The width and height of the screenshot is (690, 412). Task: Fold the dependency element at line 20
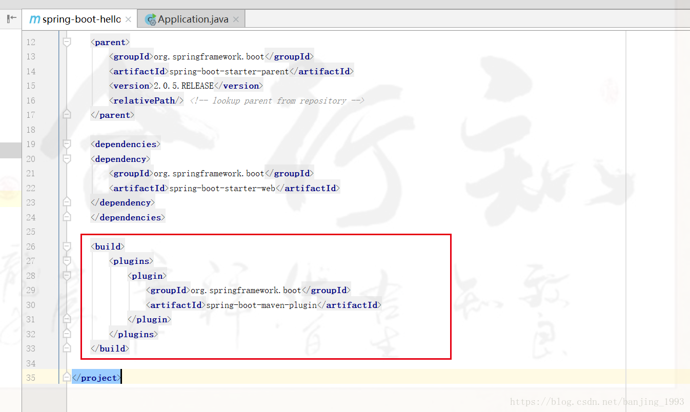coord(67,159)
